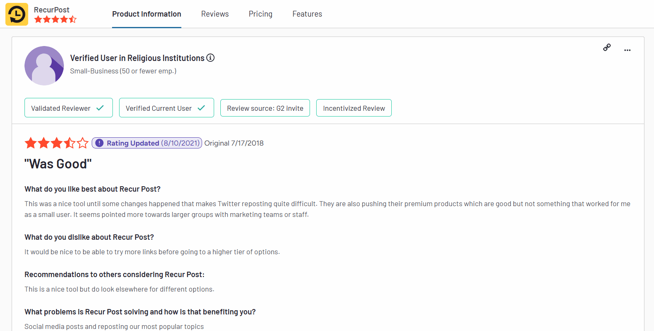Click the Verified Current User checkmark
Image resolution: width=654 pixels, height=331 pixels.
coord(201,108)
